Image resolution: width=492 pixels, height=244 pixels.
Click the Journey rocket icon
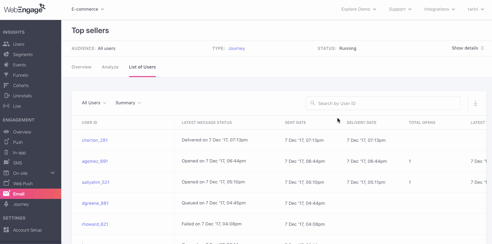[6, 204]
